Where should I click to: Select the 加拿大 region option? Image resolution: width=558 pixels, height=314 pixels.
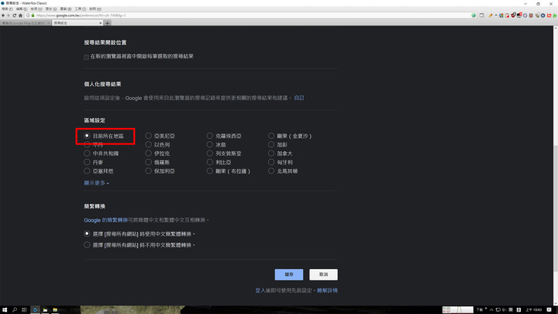271,153
